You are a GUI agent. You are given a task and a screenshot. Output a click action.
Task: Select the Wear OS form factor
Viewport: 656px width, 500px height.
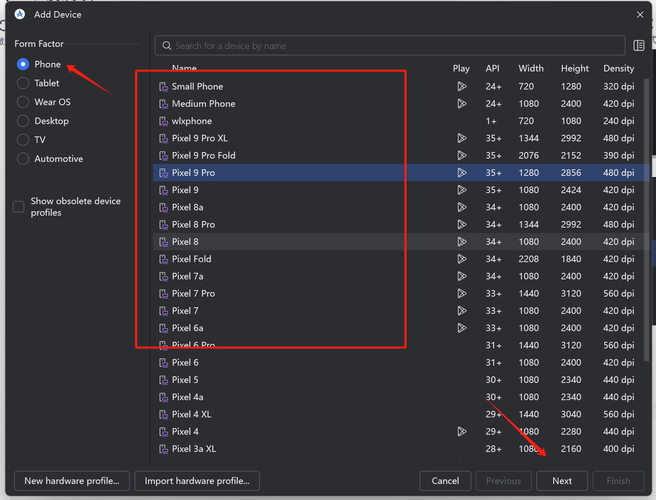point(23,102)
